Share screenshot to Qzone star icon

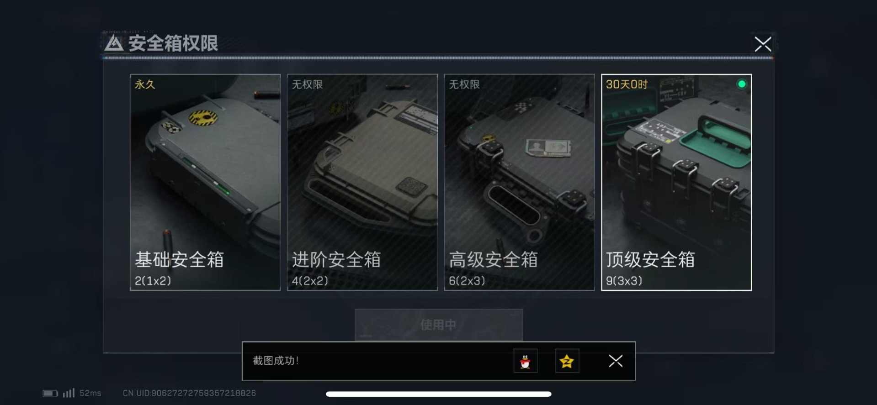coord(567,361)
